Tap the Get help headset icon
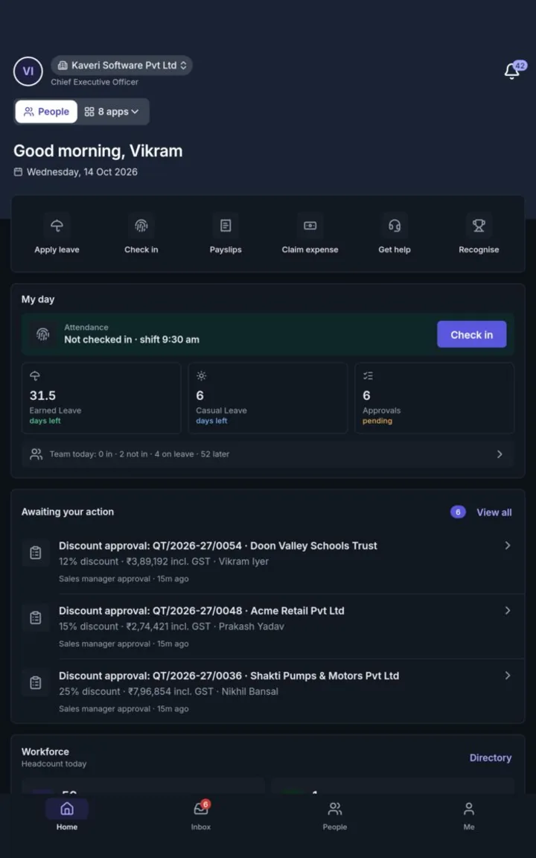 pos(395,226)
